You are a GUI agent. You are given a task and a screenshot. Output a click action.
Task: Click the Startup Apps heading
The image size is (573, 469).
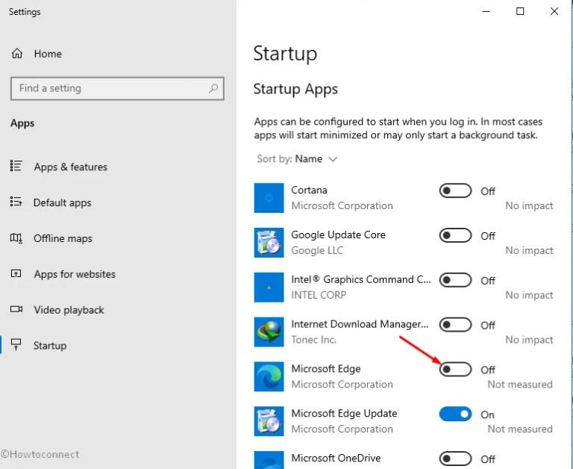click(295, 89)
